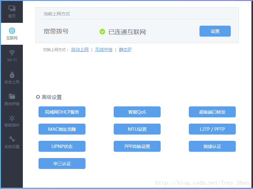The width and height of the screenshot is (253, 189).
Task: Open L2TP / PPTP settings
Action: click(x=212, y=129)
